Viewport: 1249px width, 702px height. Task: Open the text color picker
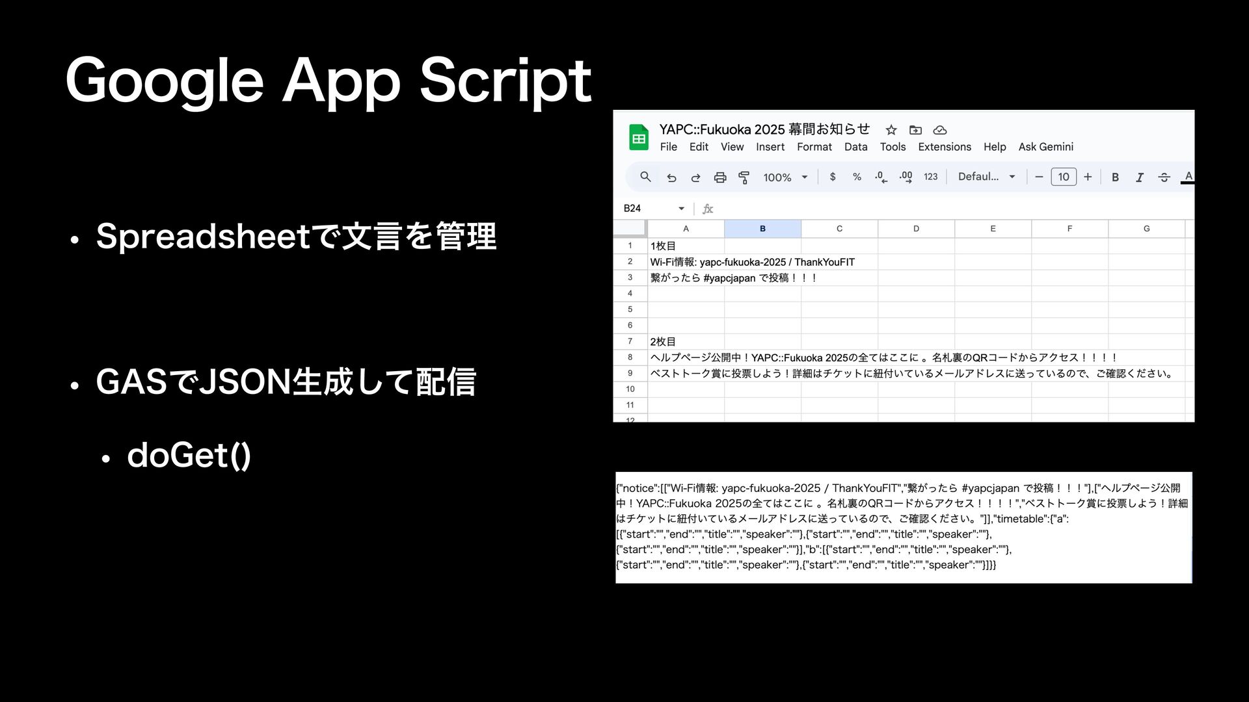1188,177
